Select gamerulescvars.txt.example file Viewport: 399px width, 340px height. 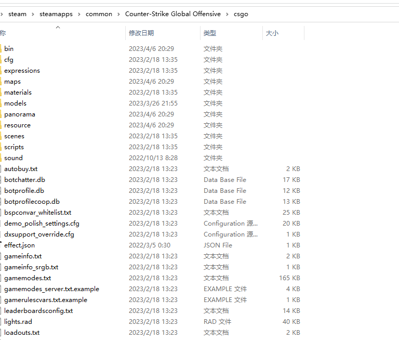pyautogui.click(x=46, y=300)
